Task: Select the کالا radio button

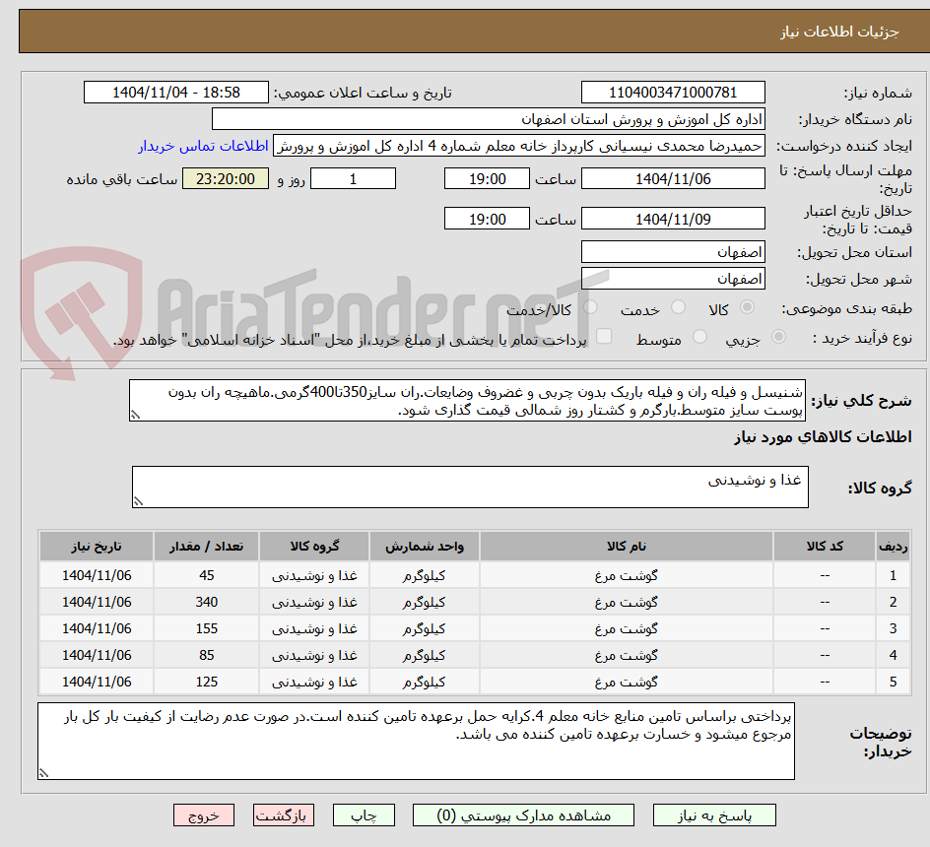Action: [748, 307]
